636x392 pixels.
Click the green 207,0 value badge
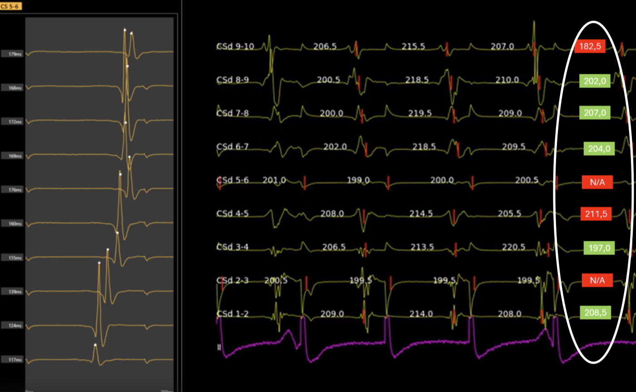[x=595, y=113]
